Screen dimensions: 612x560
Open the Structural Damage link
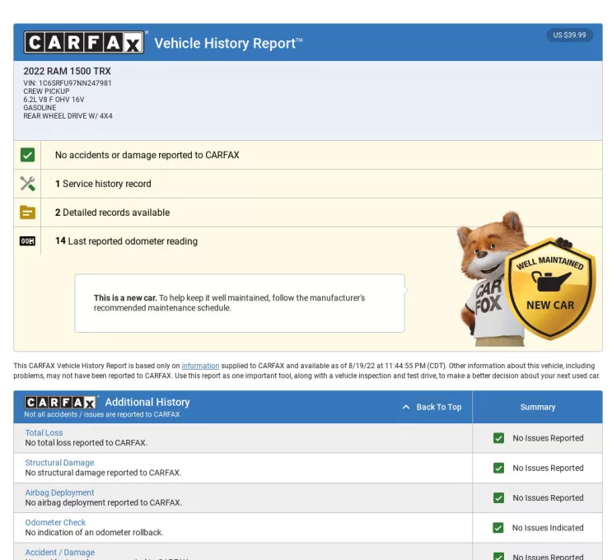(59, 463)
